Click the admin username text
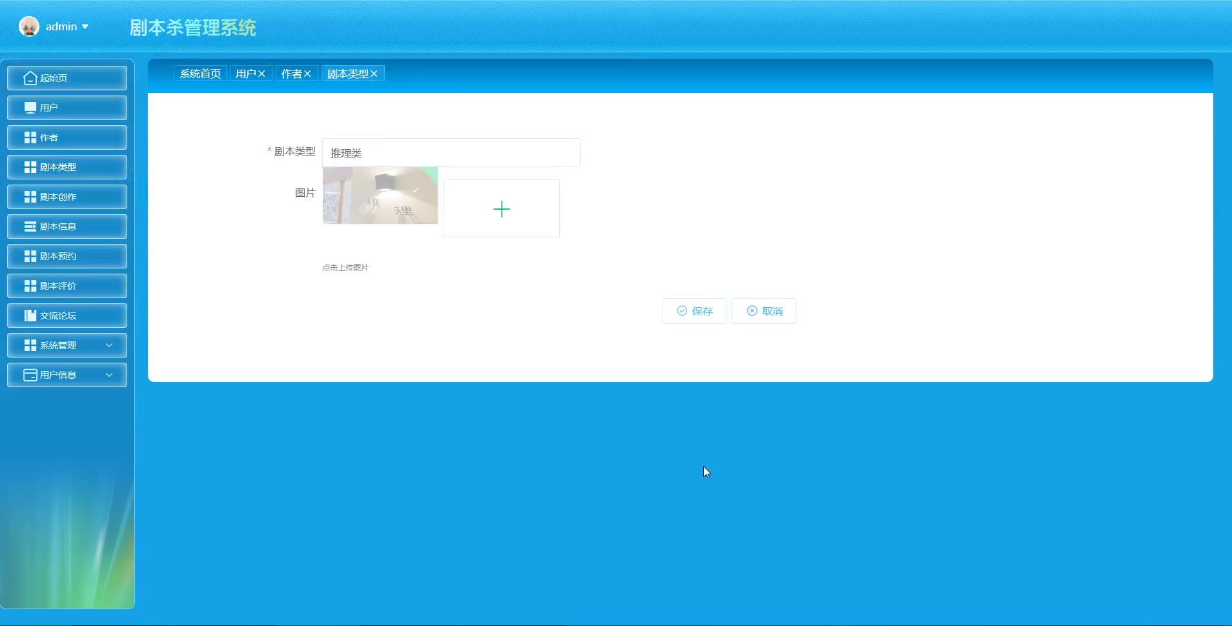The width and height of the screenshot is (1232, 626). [61, 26]
